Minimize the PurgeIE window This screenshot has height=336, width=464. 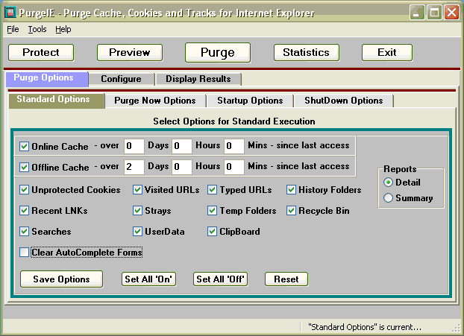click(417, 13)
